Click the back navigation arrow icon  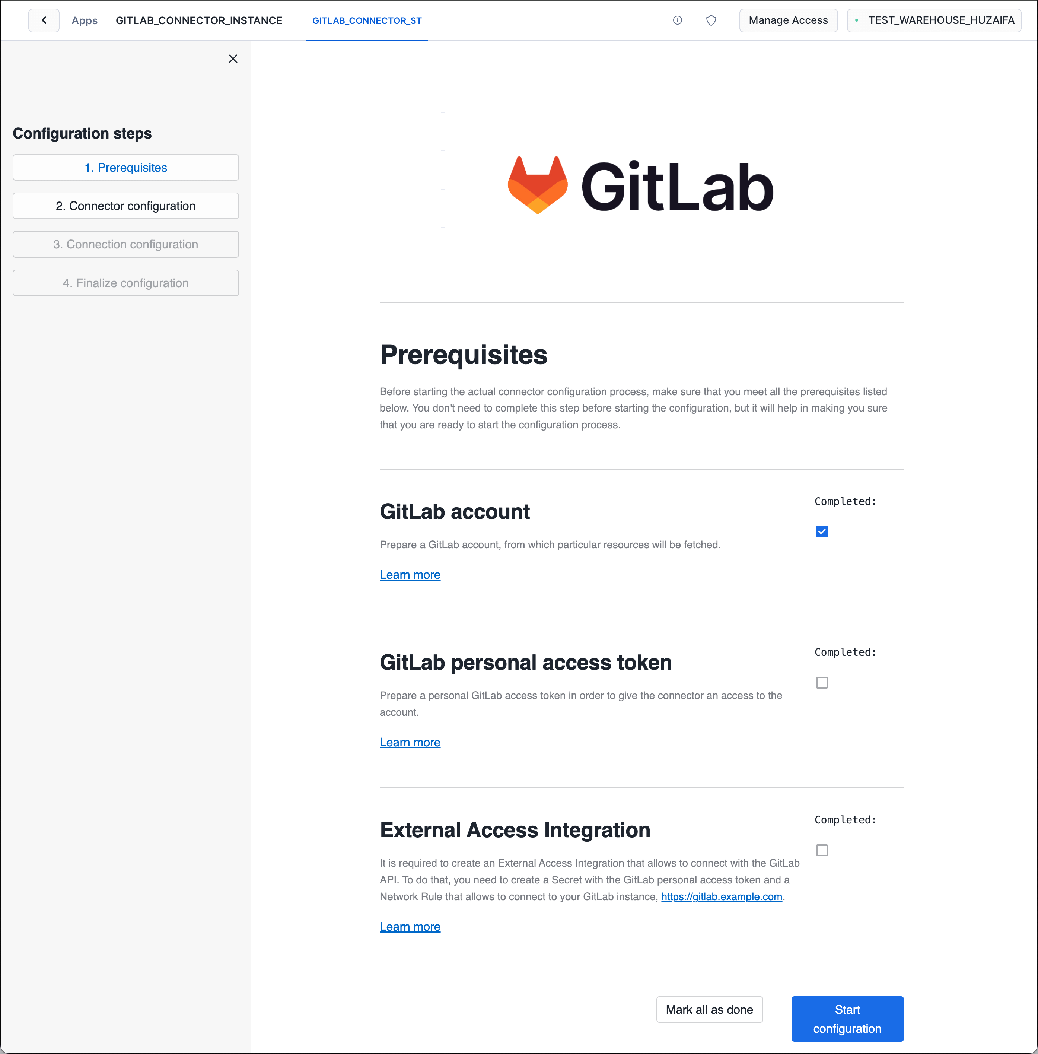click(44, 21)
